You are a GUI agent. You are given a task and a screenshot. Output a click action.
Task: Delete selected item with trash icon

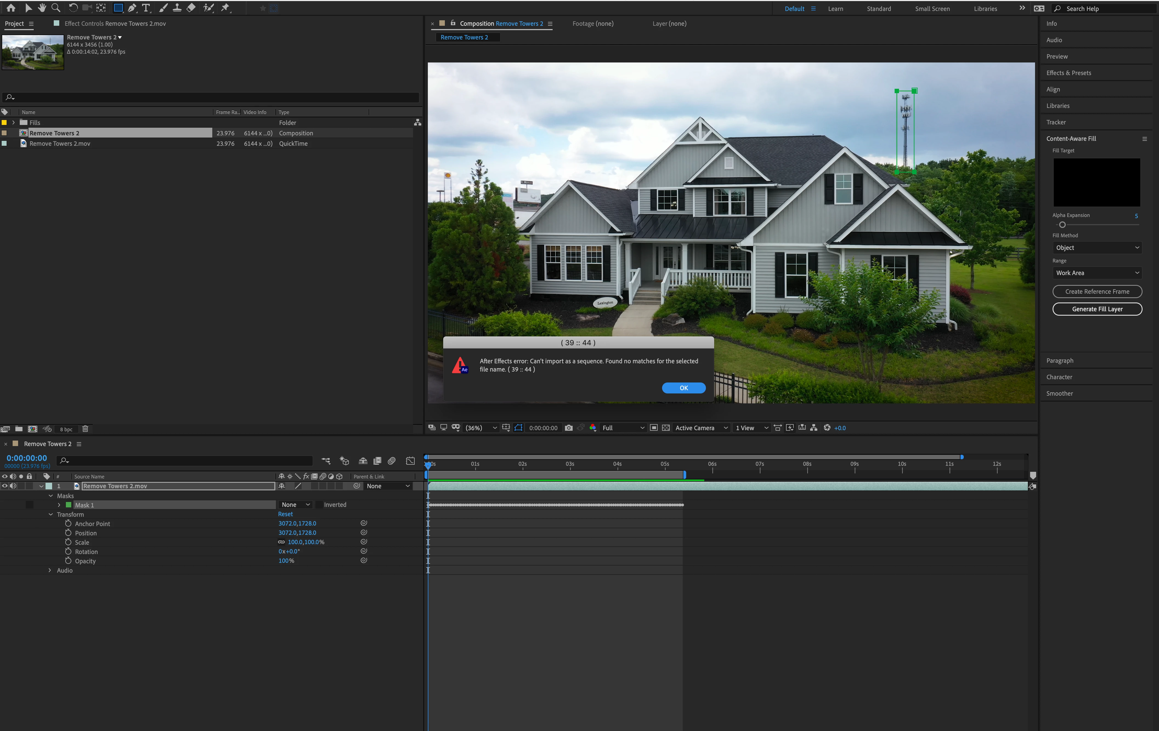click(x=85, y=429)
